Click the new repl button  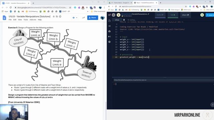pyautogui.click(x=210, y=15)
